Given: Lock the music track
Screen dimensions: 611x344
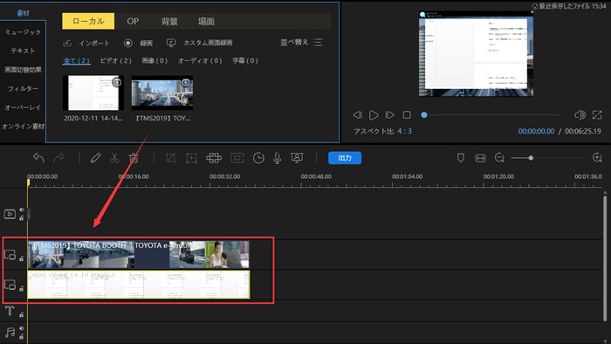Looking at the screenshot, I should 22,337.
